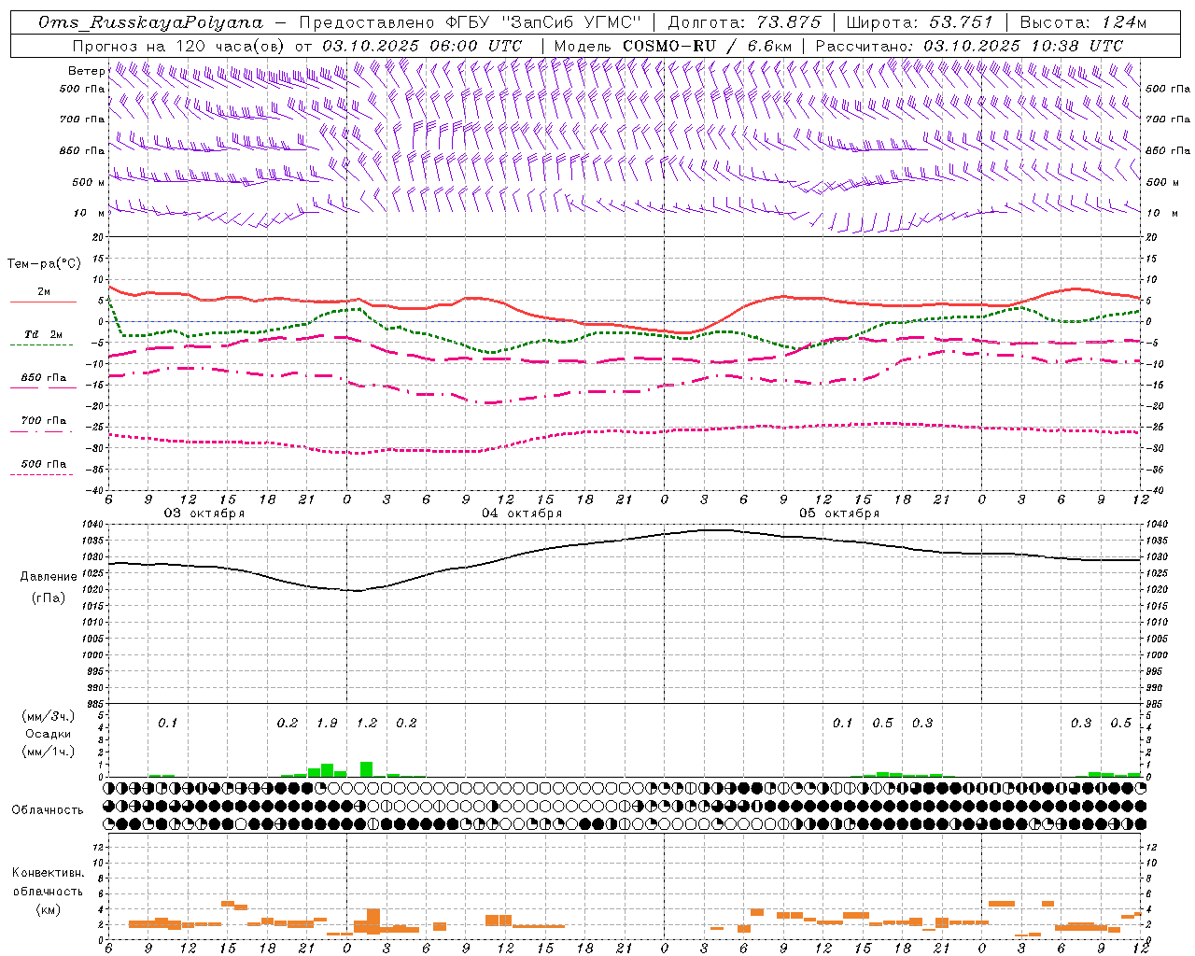Click the 1.9 precipitation amount value
1195x956 pixels.
point(327,723)
